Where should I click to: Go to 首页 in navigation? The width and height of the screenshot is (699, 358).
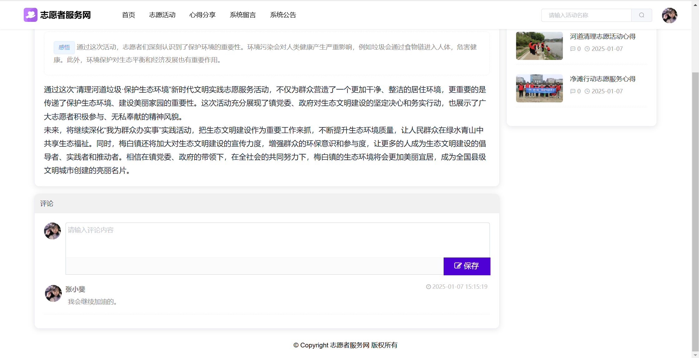[x=128, y=15]
